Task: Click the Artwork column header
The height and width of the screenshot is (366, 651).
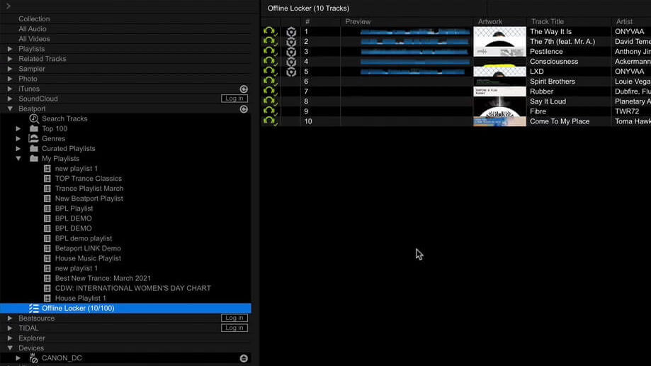Action: tap(490, 22)
